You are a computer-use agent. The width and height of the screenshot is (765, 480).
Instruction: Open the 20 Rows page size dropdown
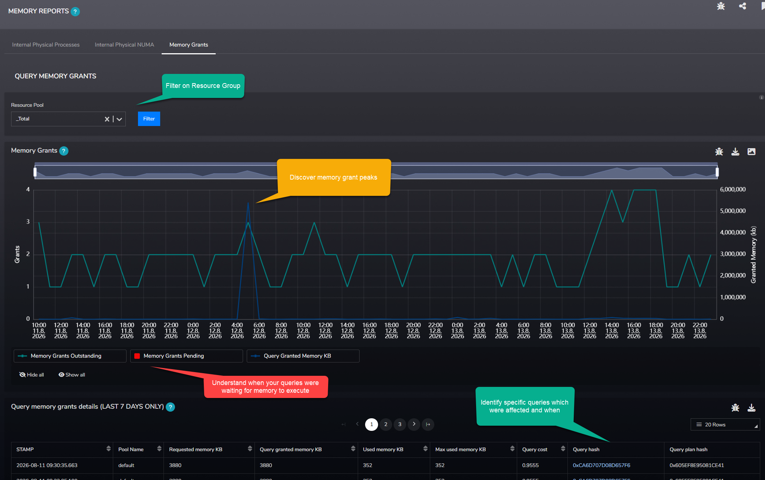point(725,425)
